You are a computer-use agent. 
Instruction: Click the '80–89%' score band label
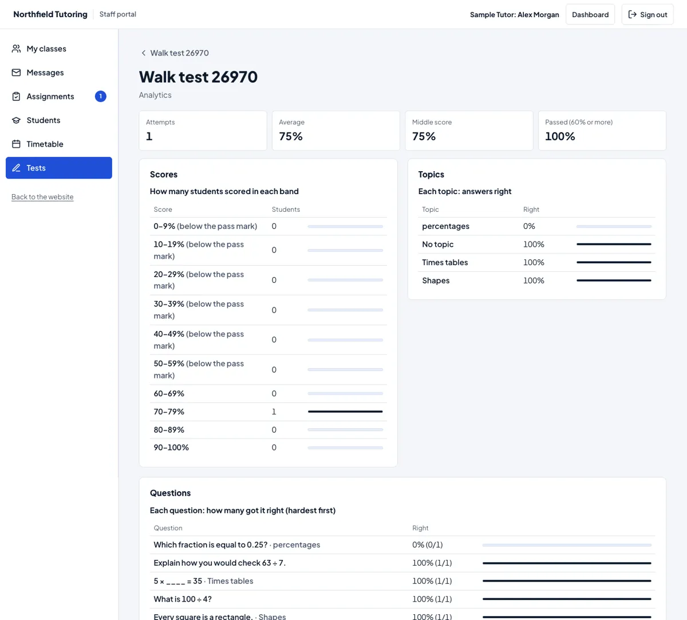(169, 430)
